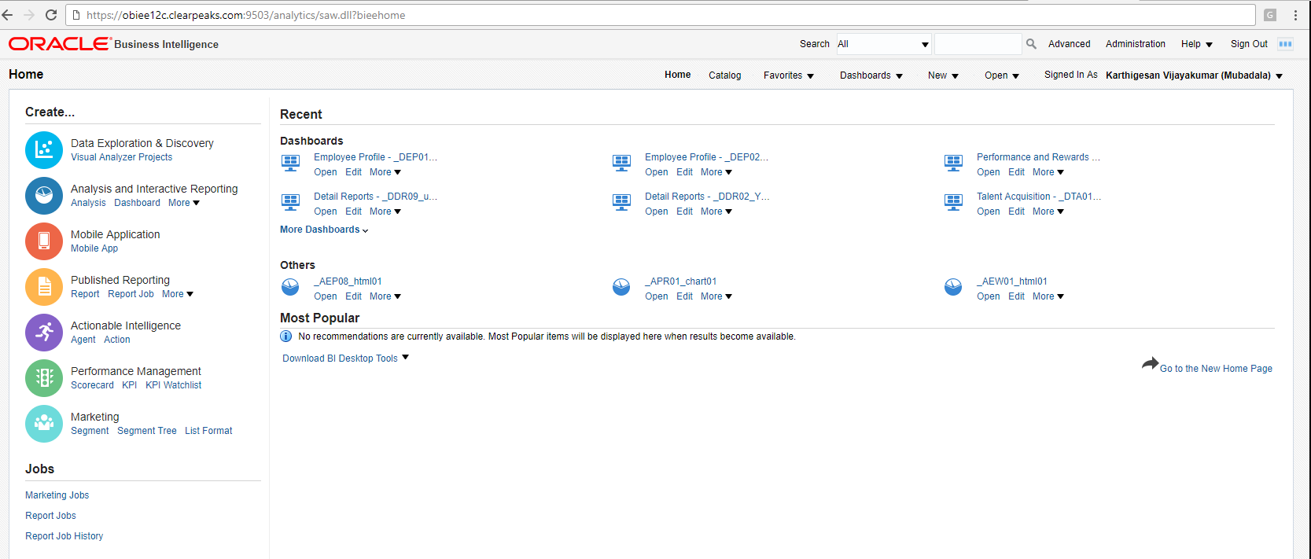Expand More for Employee Profile _DEP01 dashboard
Screen dimensions: 1311x559
point(385,172)
